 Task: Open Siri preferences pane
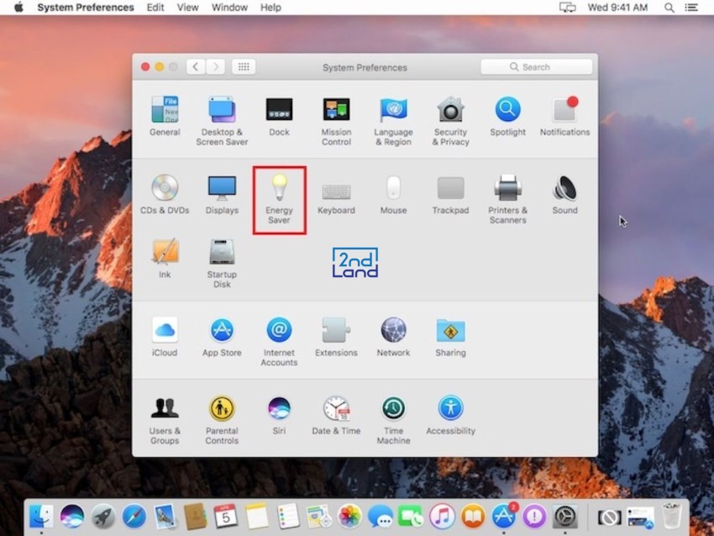click(x=279, y=415)
